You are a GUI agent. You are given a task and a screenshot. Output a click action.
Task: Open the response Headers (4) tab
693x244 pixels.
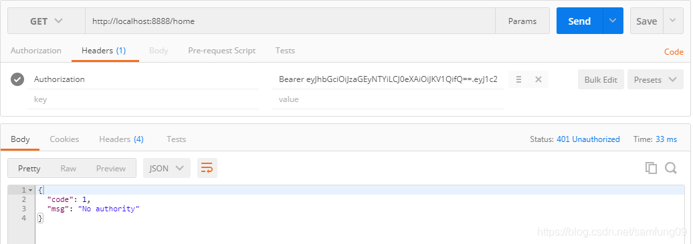coord(121,139)
